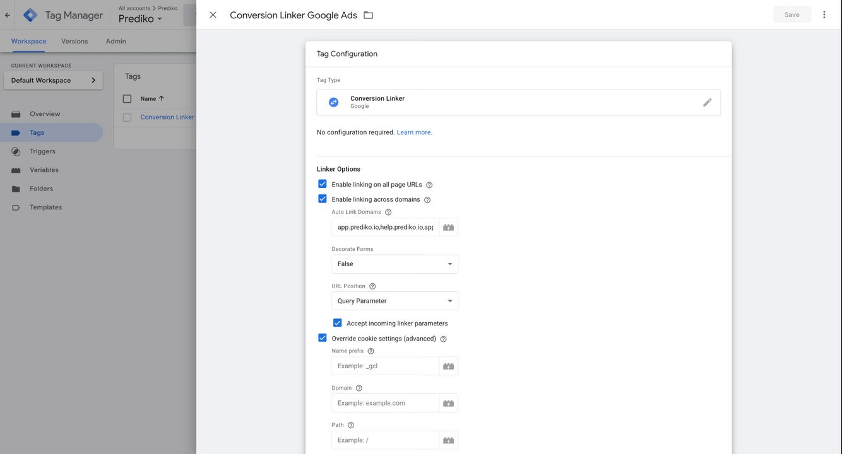
Task: Click help icon beside Enable linking across domains
Action: 427,200
